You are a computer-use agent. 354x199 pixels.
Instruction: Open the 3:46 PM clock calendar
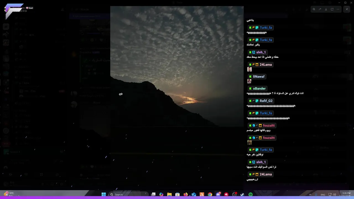click(346, 195)
